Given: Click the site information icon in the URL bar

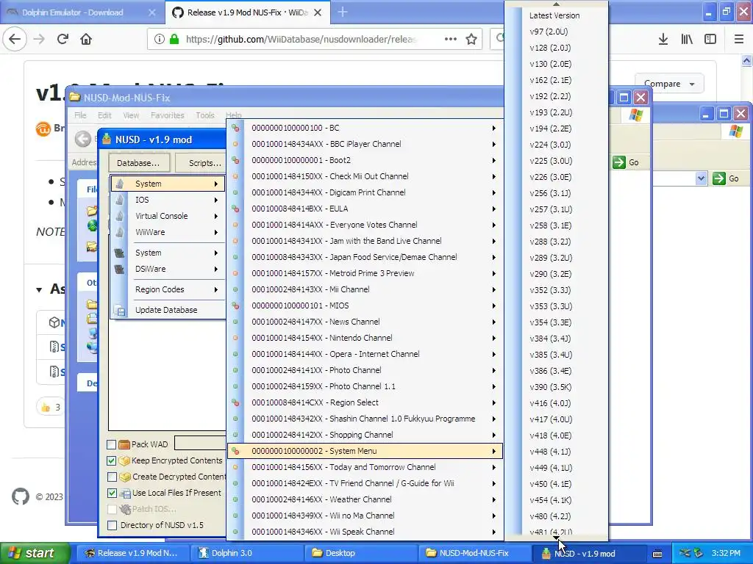Looking at the screenshot, I should pyautogui.click(x=160, y=39).
